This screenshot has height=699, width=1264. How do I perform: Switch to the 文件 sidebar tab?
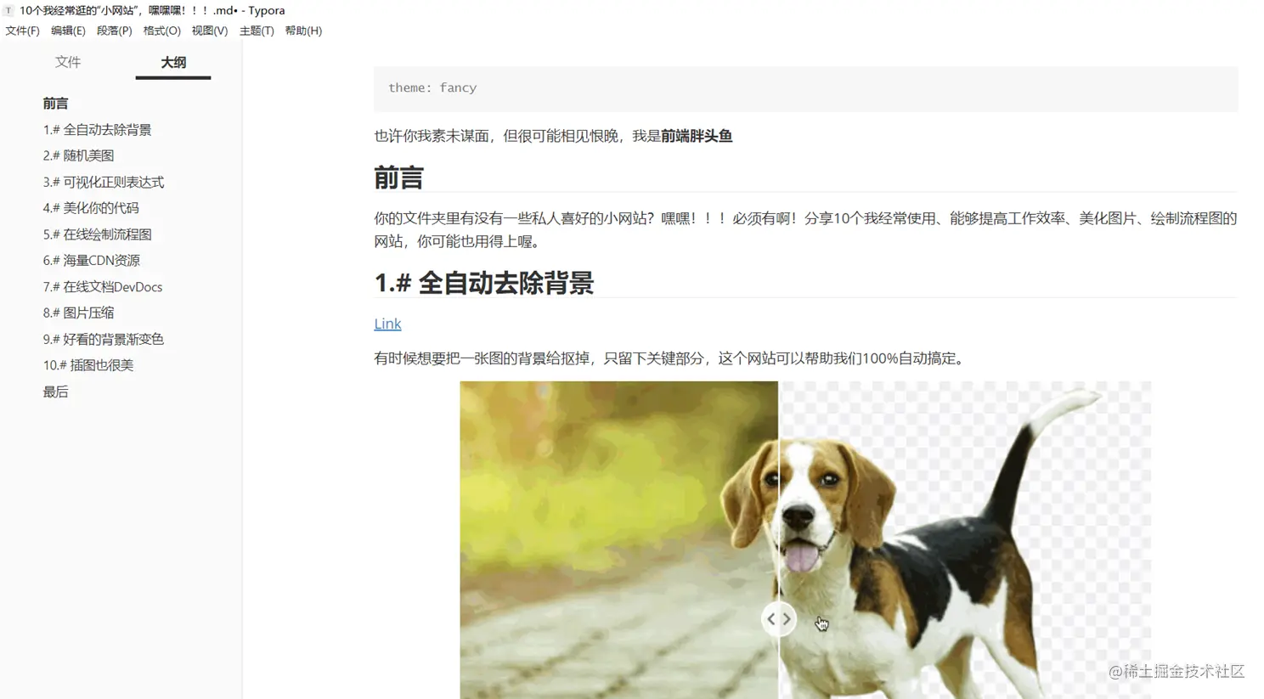tap(68, 62)
